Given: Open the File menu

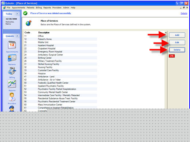Looking at the screenshot, I should [8, 8].
